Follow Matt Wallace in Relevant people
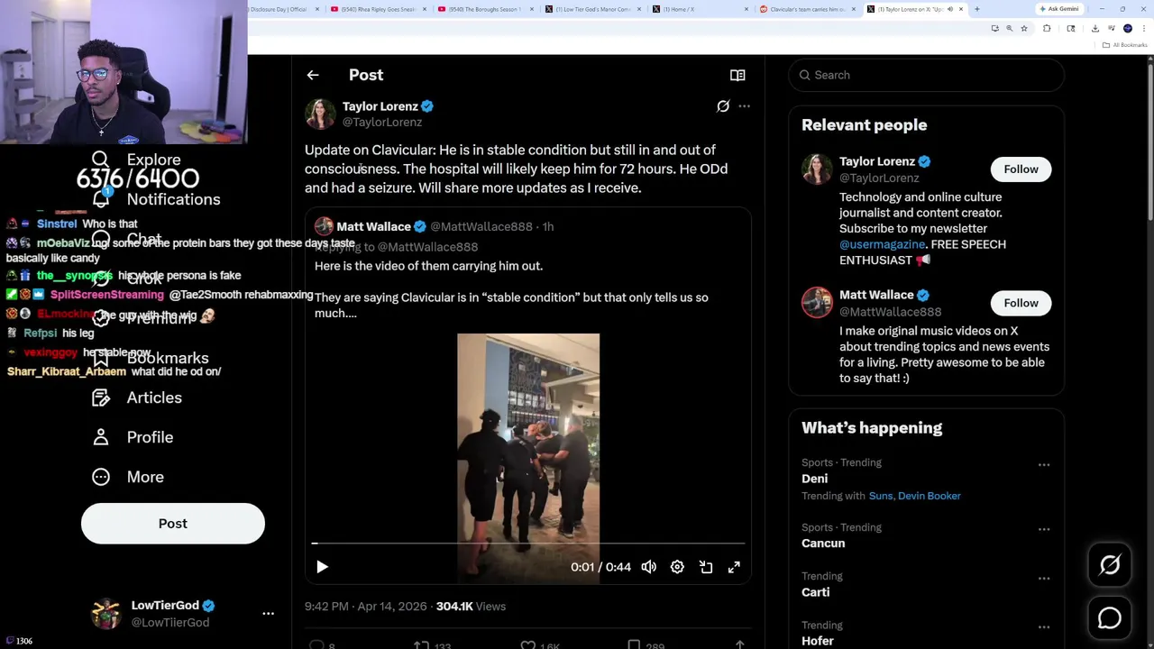Image resolution: width=1154 pixels, height=649 pixels. (1021, 303)
